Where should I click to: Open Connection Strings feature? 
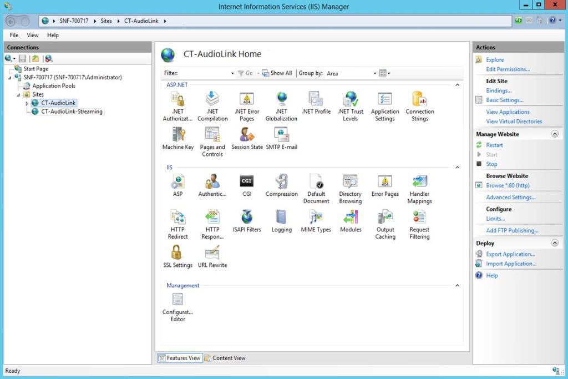coord(419,106)
